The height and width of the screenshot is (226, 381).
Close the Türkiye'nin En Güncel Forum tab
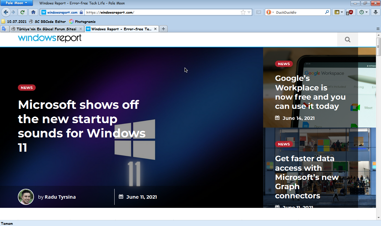pyautogui.click(x=80, y=29)
